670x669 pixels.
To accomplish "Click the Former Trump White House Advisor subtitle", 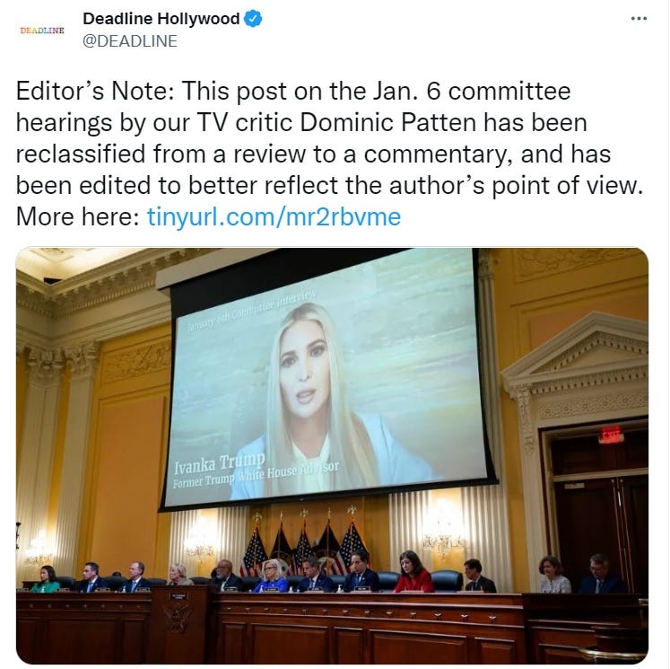I will click(256, 475).
